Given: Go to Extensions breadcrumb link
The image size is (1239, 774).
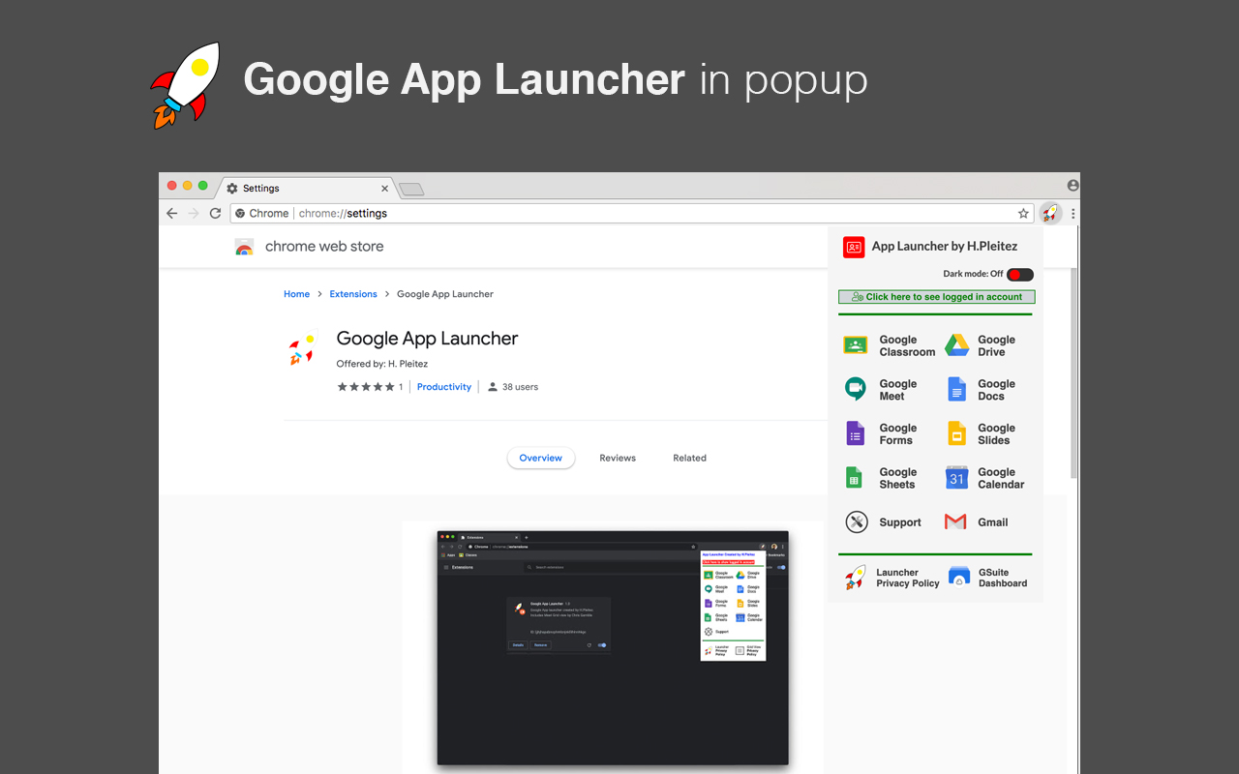Looking at the screenshot, I should (353, 294).
